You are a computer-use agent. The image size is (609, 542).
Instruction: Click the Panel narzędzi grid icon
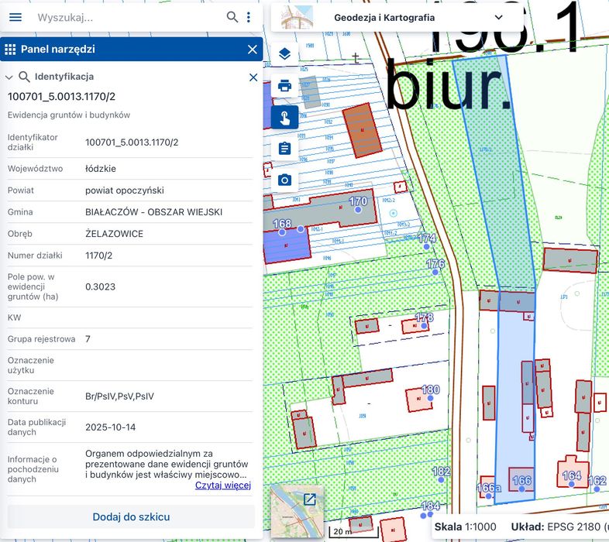(x=10, y=50)
